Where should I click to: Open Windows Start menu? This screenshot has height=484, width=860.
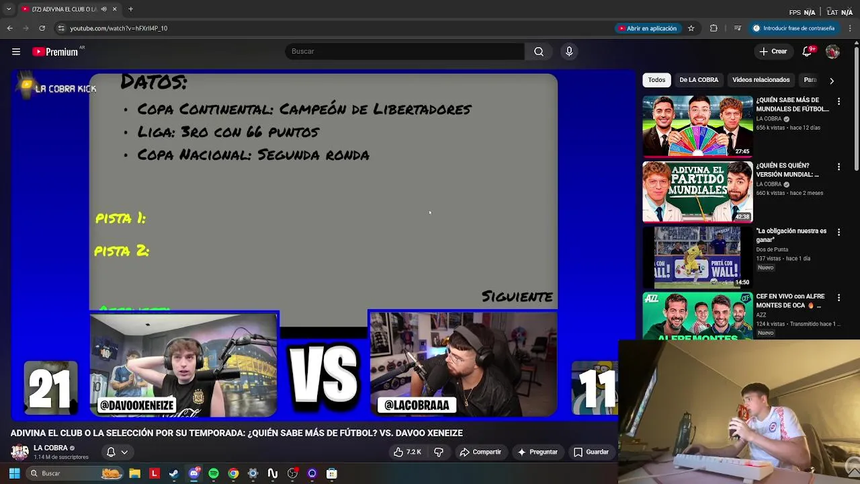[x=14, y=473]
